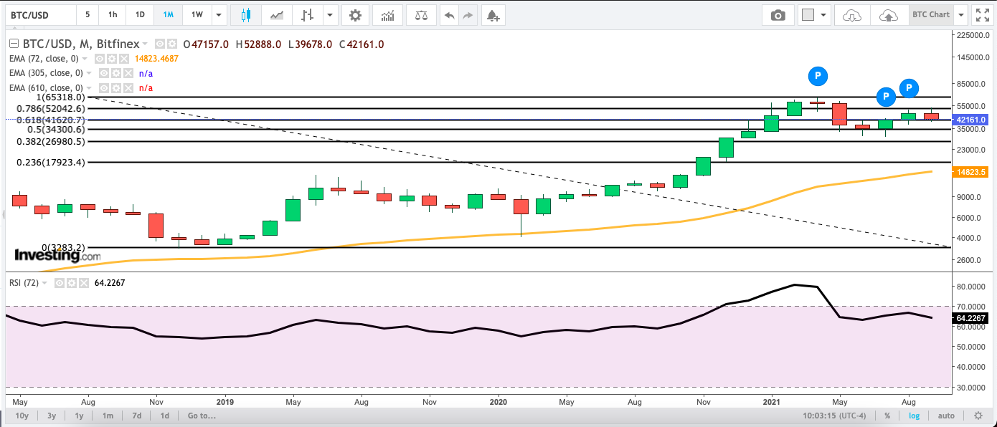This screenshot has height=427, width=997.
Task: Click the BTC Chart layout name
Action: 930,15
